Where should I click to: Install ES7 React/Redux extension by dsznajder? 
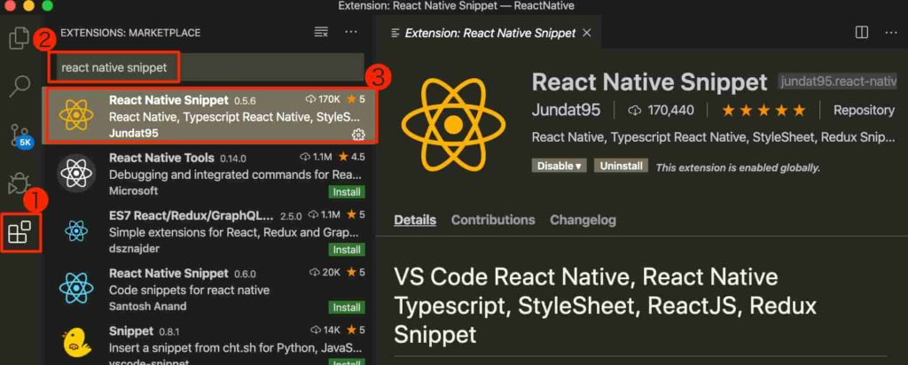(347, 250)
